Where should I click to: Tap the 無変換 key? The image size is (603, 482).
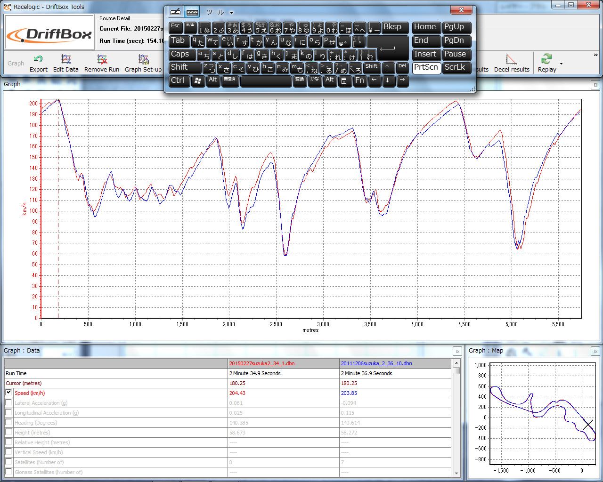tap(230, 80)
